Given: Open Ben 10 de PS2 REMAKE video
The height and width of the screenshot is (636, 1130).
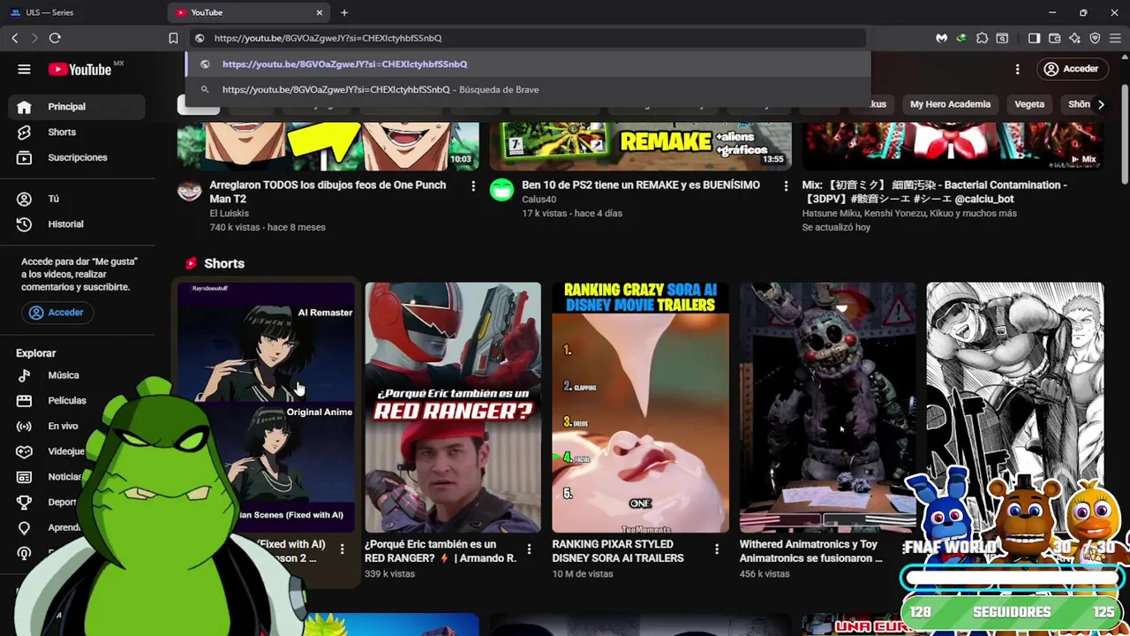Looking at the screenshot, I should coord(641,185).
